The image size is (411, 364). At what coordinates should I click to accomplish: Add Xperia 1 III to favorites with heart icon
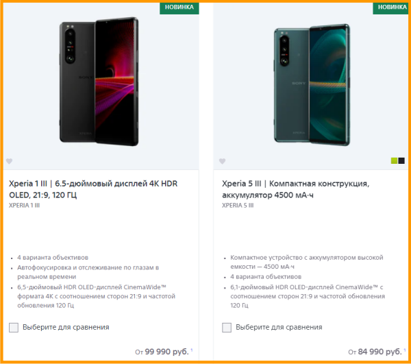pyautogui.click(x=9, y=161)
